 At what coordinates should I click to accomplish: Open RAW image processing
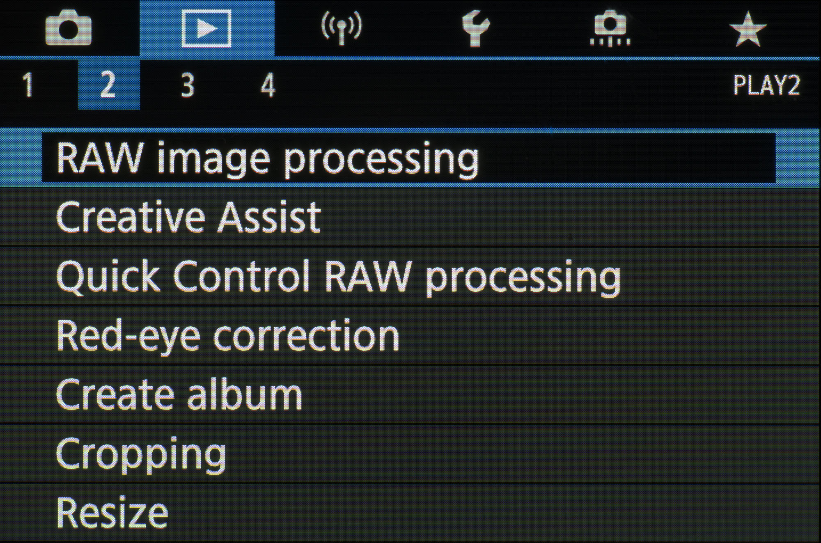pyautogui.click(x=268, y=158)
